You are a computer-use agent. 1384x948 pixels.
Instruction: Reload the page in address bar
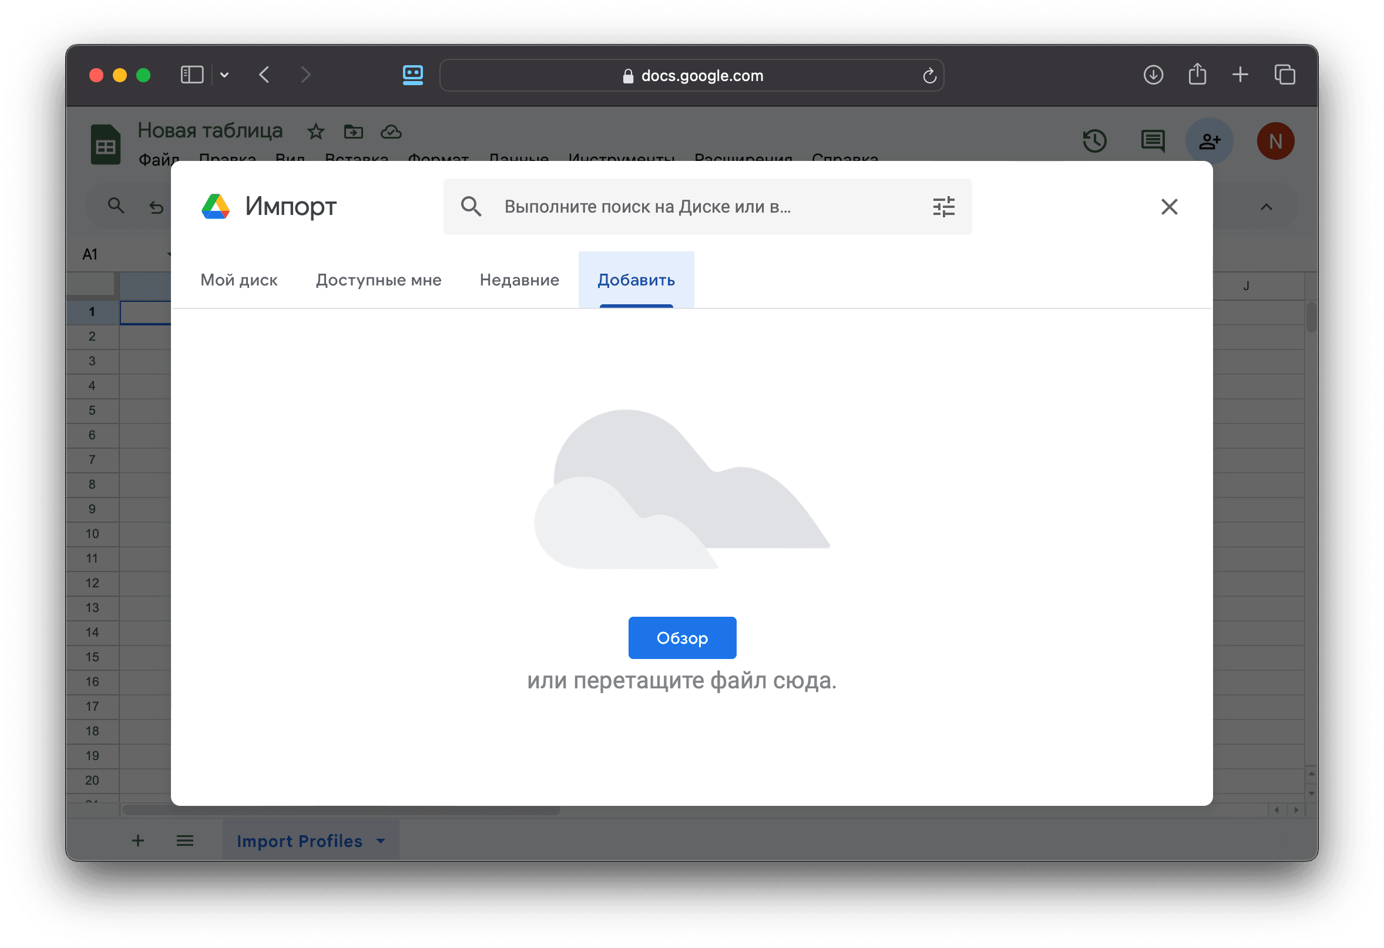(929, 76)
